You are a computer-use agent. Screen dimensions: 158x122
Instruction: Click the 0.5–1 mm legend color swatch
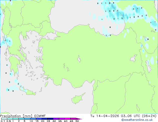(10, 119)
